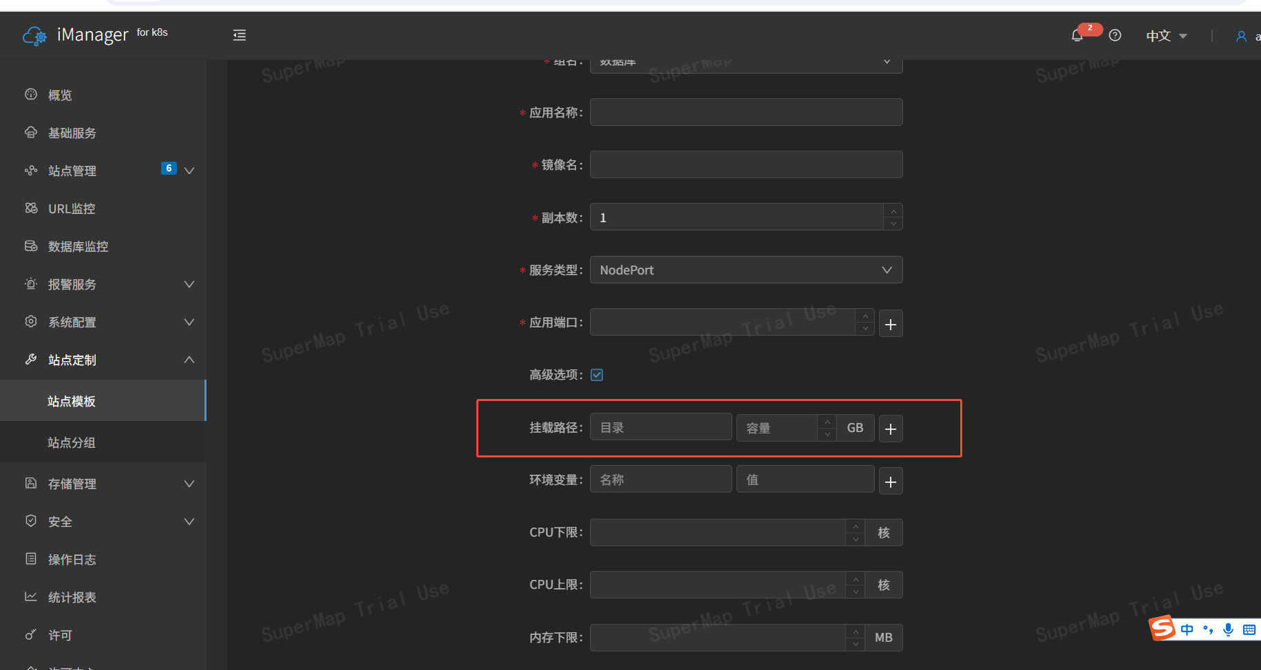Click 挂载路径 目录 input field

[x=661, y=426]
